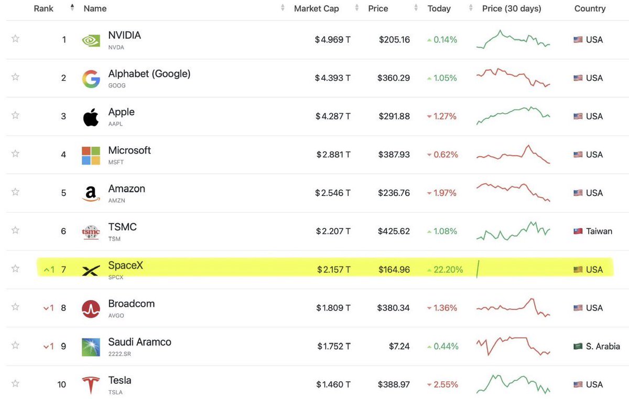
Task: Open the Microsoft company link
Action: (129, 150)
